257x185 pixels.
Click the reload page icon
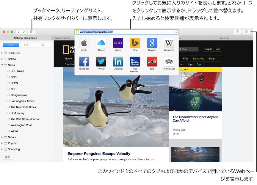(x=176, y=32)
